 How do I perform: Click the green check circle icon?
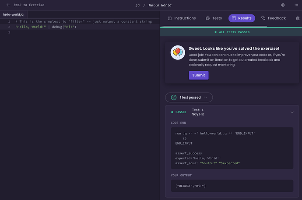(x=173, y=97)
